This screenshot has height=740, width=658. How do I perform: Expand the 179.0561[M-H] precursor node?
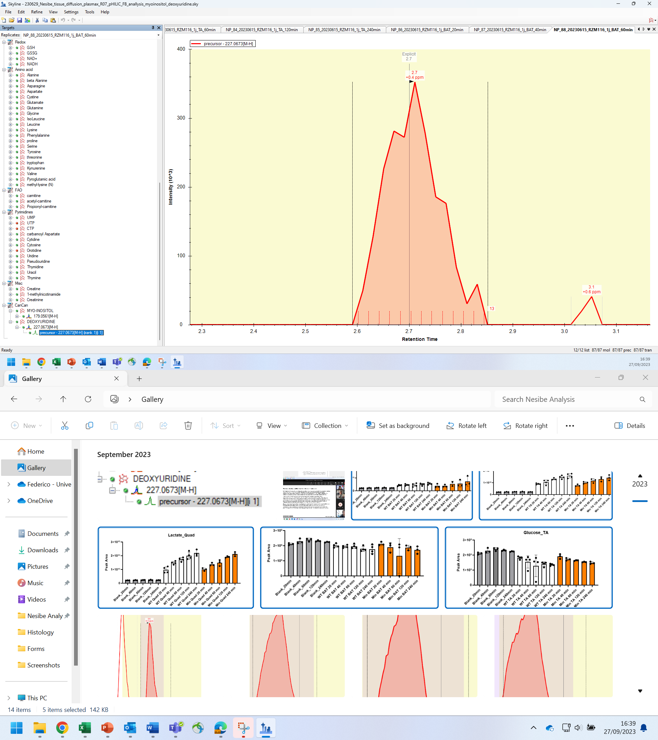(x=17, y=317)
